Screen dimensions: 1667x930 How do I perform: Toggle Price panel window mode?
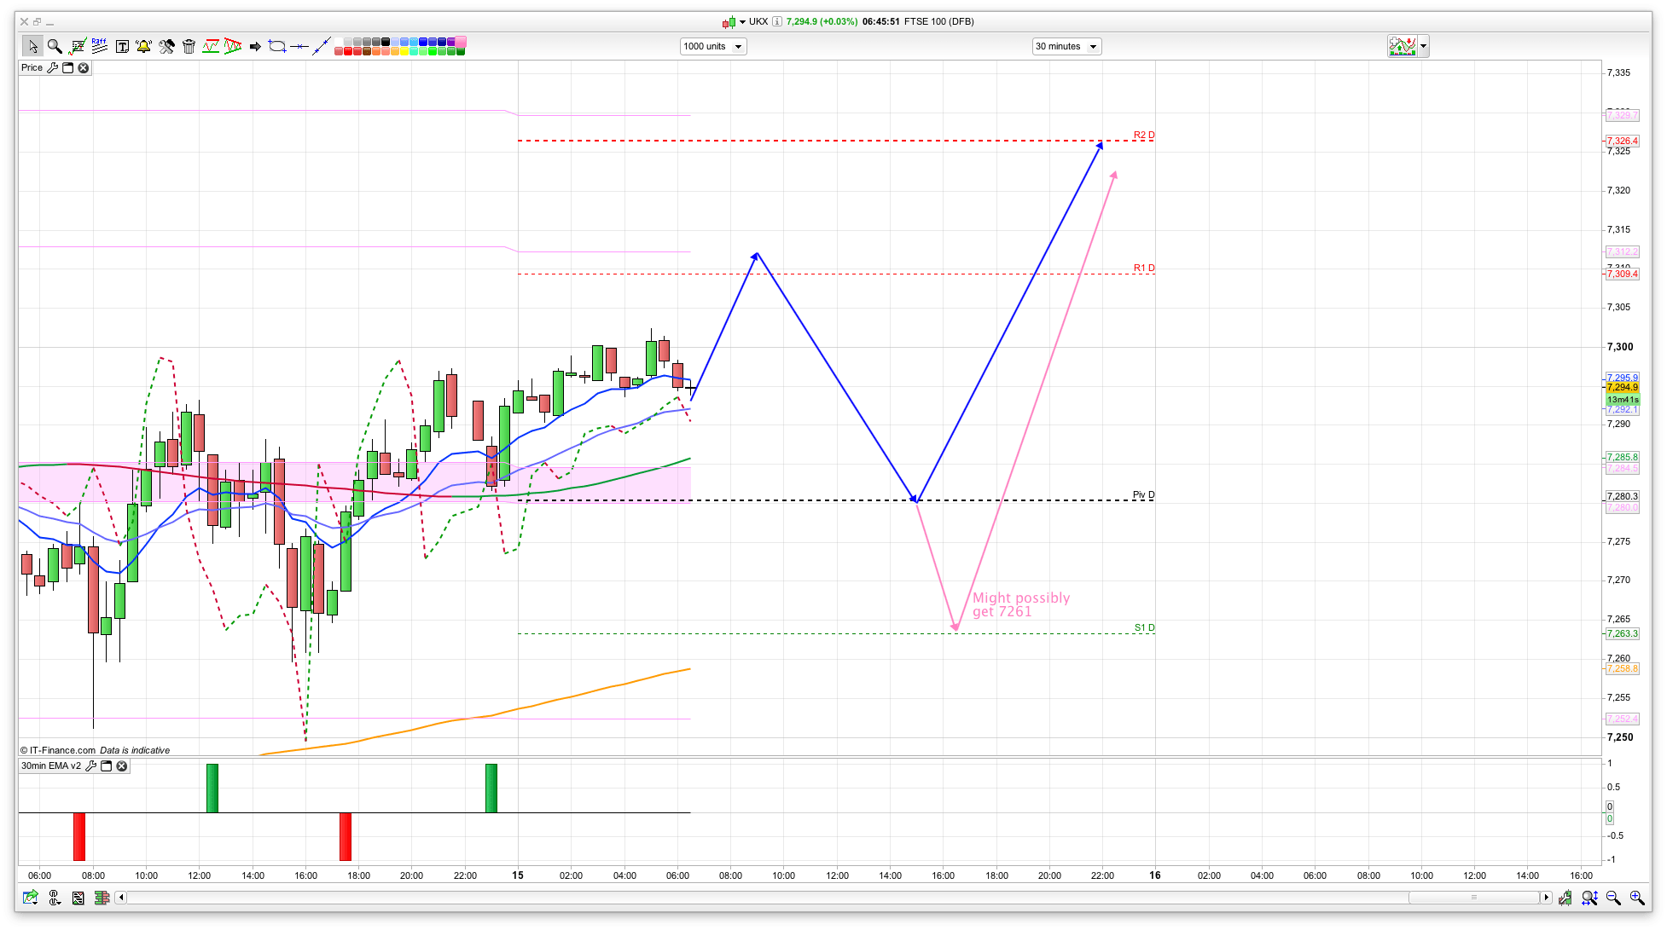click(68, 68)
